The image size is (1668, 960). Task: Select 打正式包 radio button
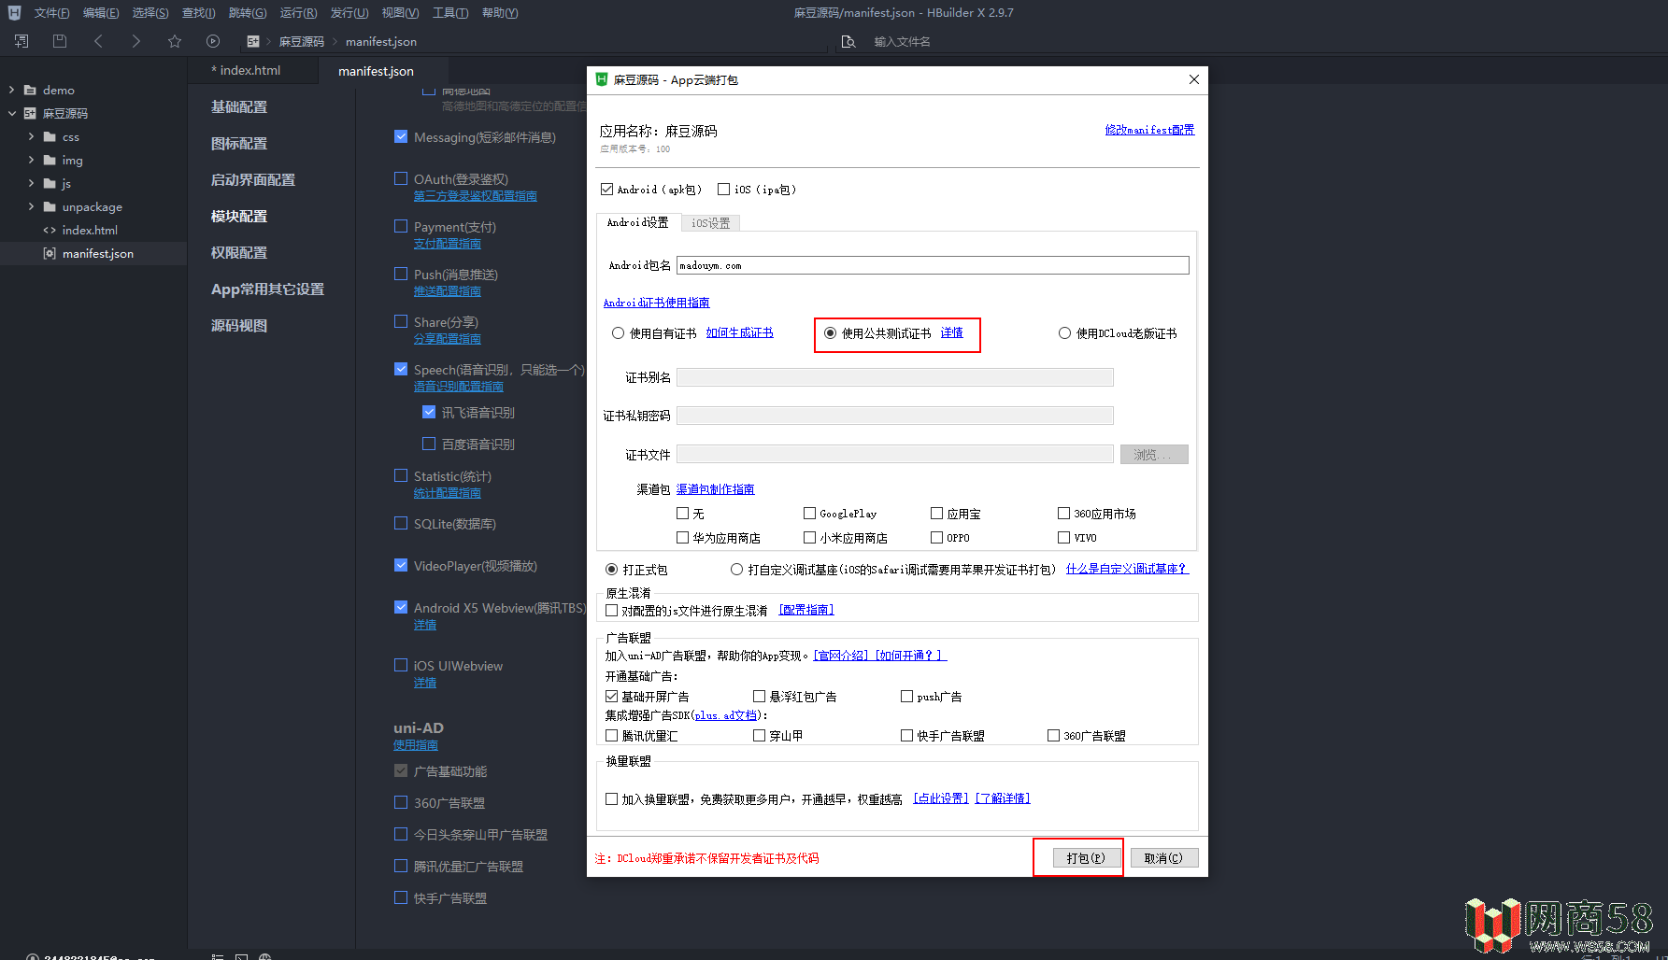coord(611,570)
